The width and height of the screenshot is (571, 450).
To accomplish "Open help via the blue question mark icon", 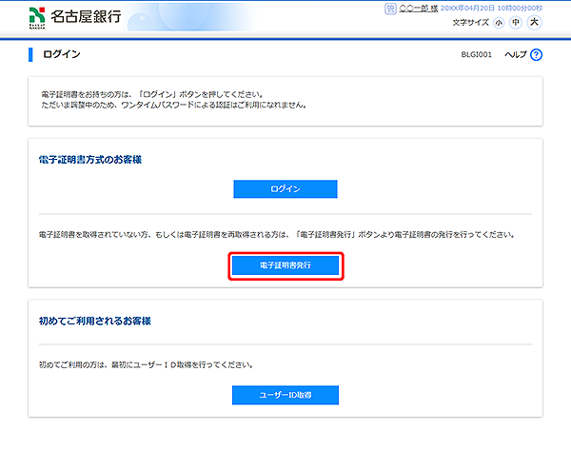I will pyautogui.click(x=537, y=55).
